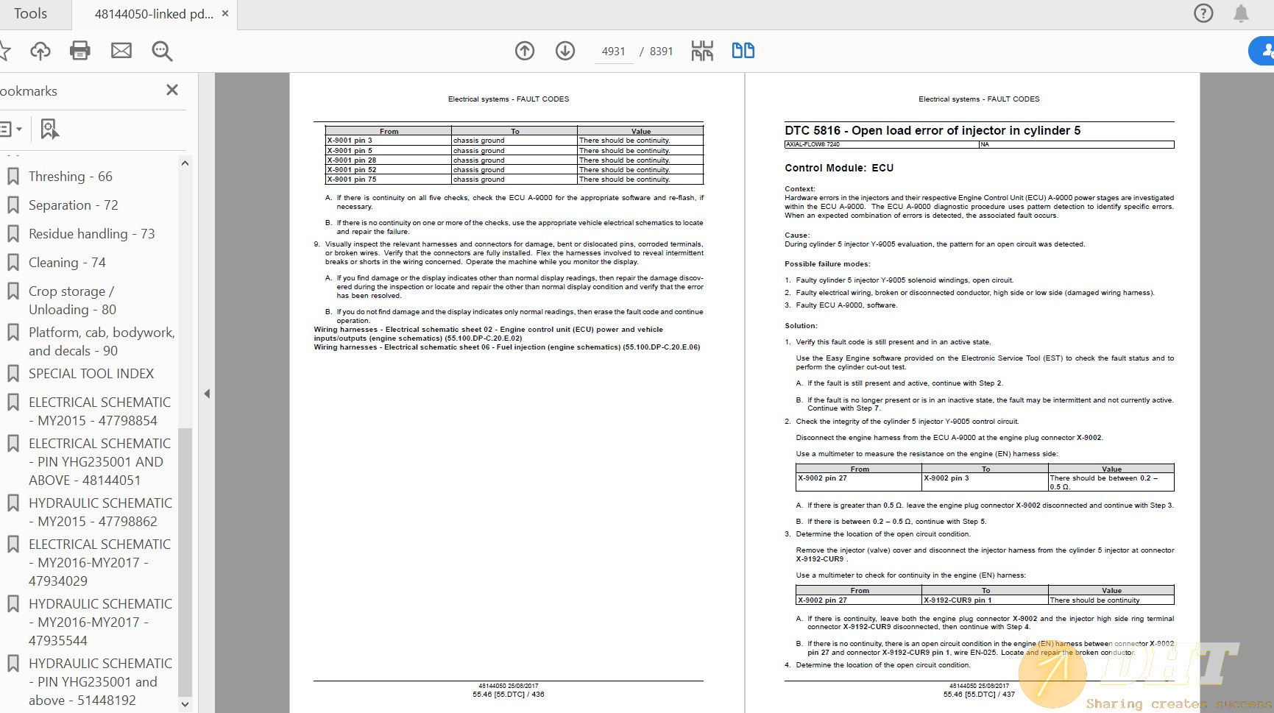Open HYDRAULIC SCHEMATIC PIN YHG235001 51448192 bookmark
The image size is (1274, 713).
pos(100,681)
